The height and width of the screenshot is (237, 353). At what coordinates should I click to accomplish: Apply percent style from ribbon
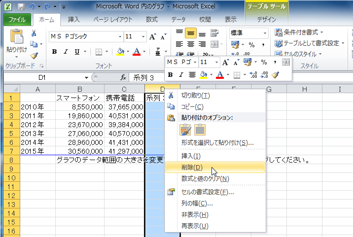pos(252,44)
